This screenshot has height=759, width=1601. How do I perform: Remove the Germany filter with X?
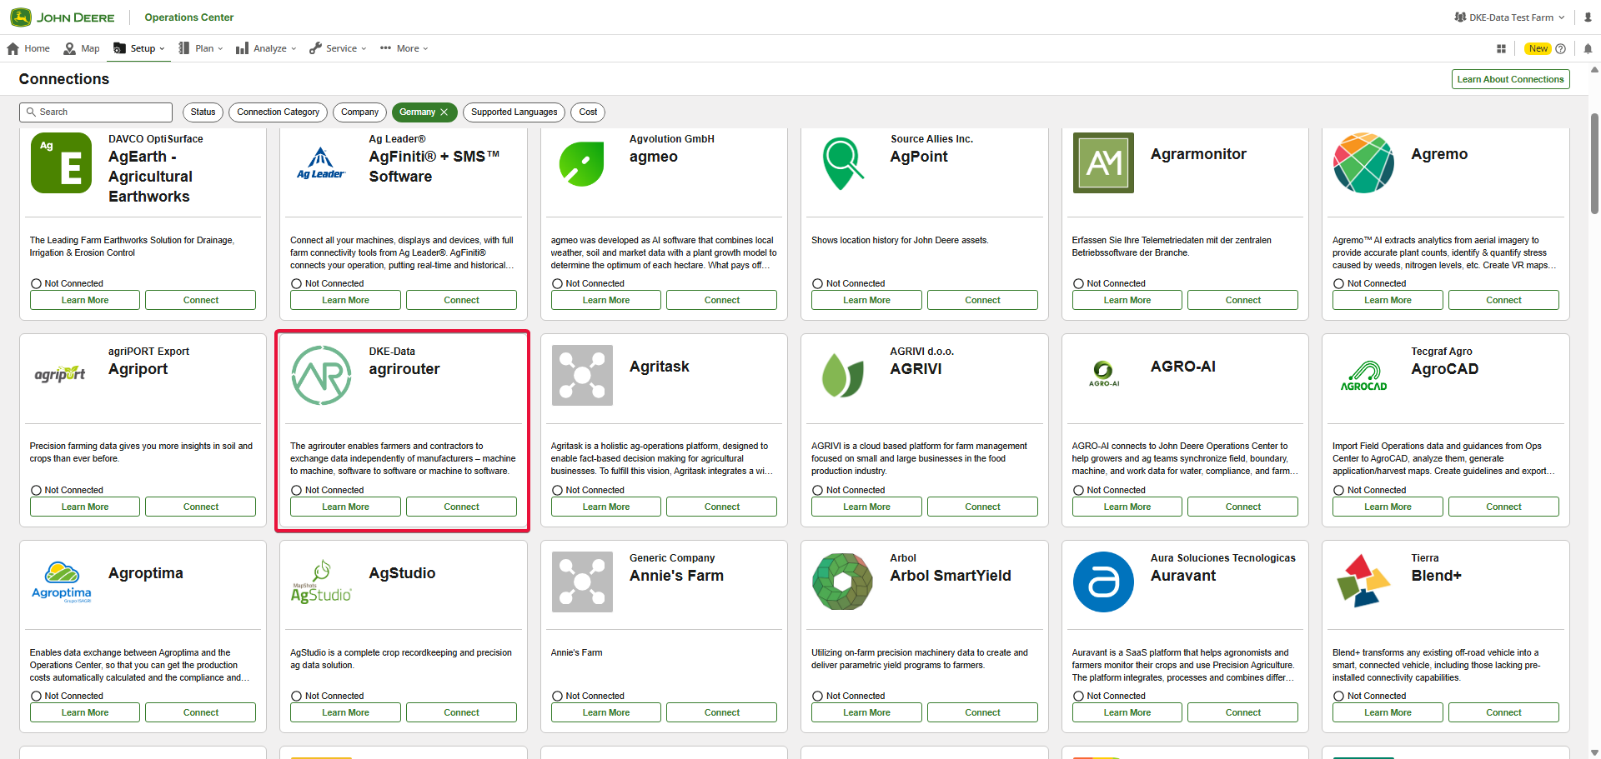[444, 112]
